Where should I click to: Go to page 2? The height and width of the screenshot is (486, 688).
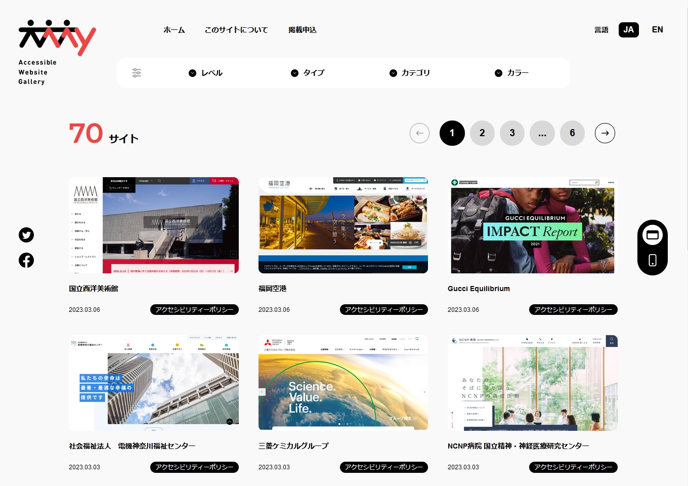click(482, 133)
